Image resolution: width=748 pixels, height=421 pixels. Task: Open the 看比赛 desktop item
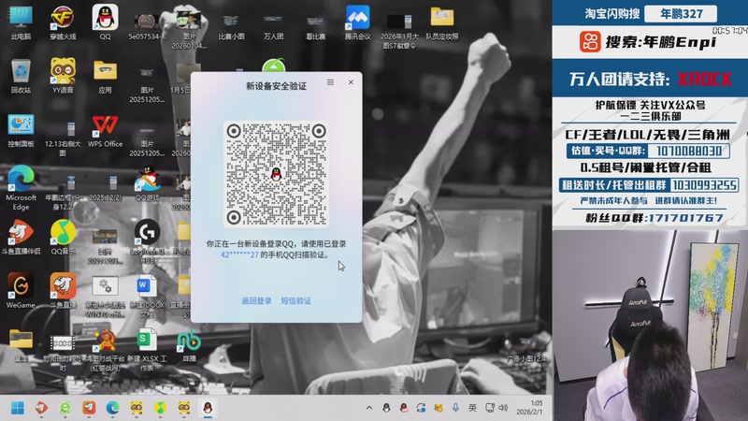pos(315,26)
